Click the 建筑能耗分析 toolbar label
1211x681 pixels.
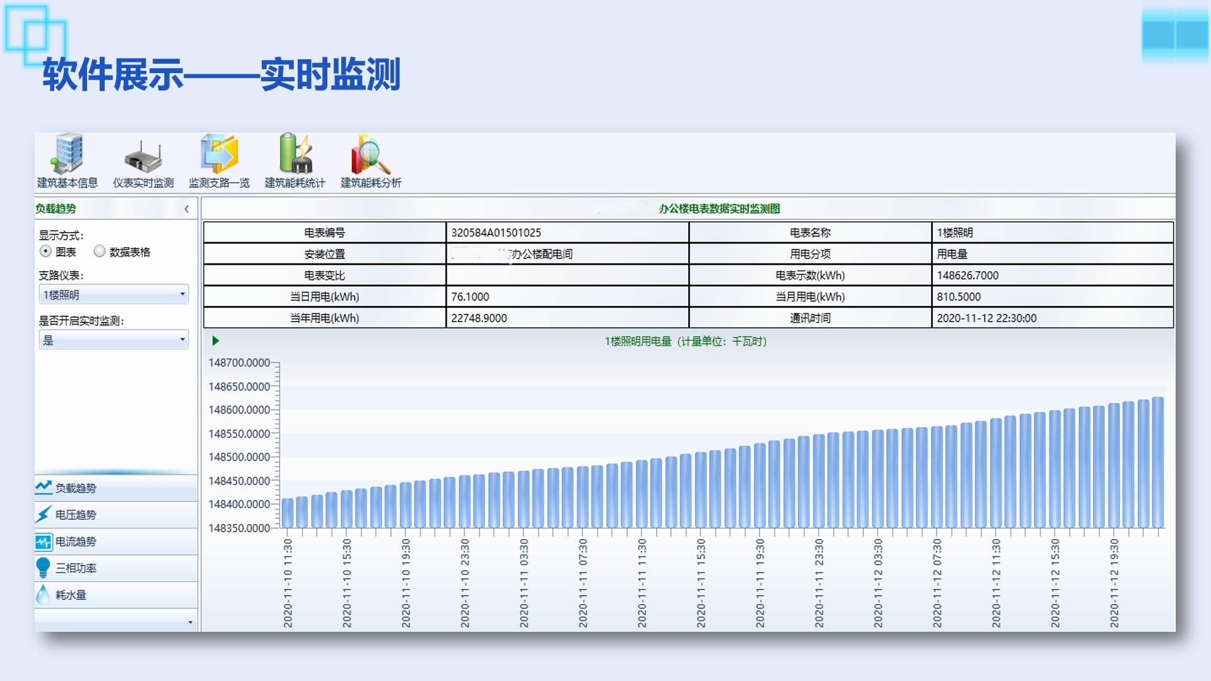pos(371,183)
